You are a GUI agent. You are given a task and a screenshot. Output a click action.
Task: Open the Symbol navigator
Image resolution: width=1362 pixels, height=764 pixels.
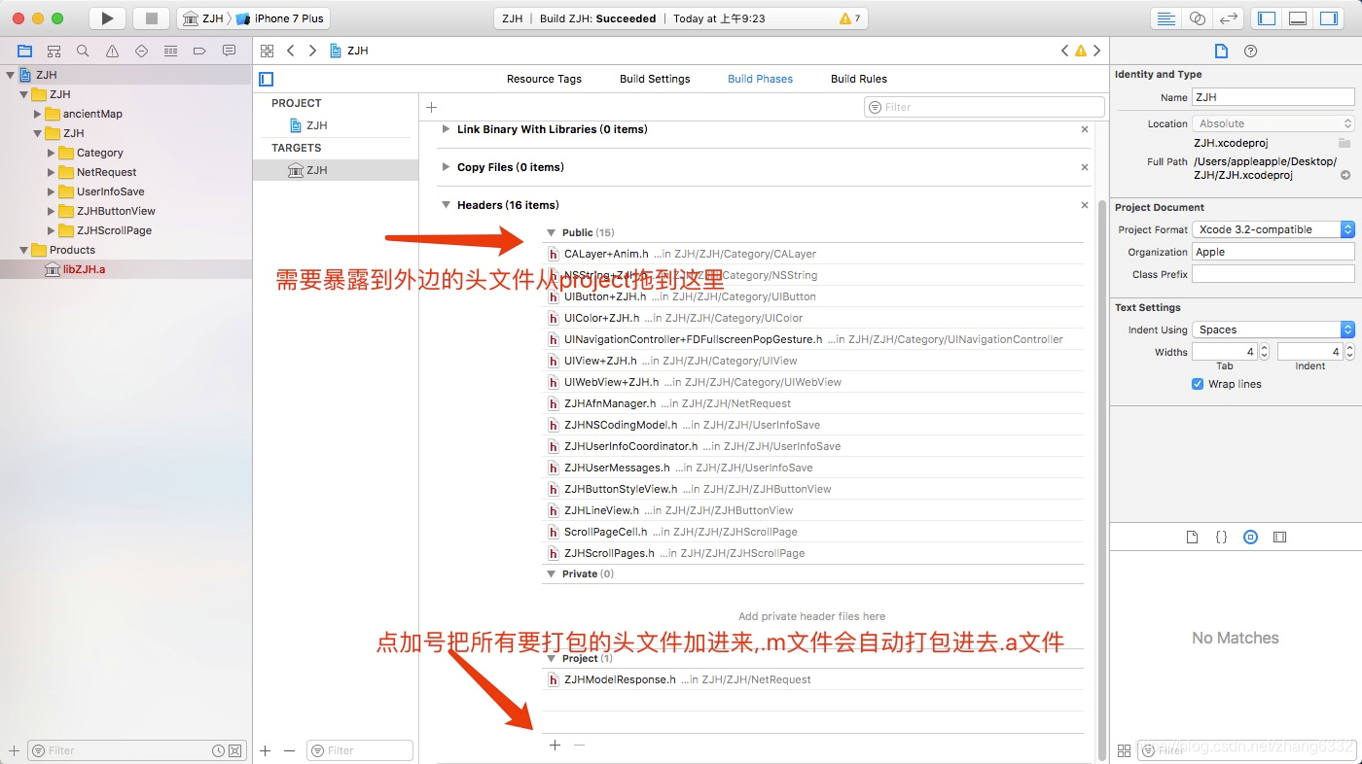click(54, 51)
